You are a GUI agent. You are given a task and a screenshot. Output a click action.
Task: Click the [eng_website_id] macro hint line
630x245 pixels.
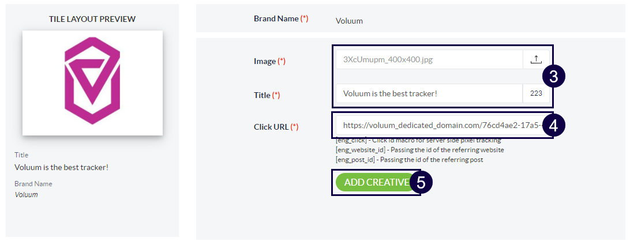[x=419, y=150]
